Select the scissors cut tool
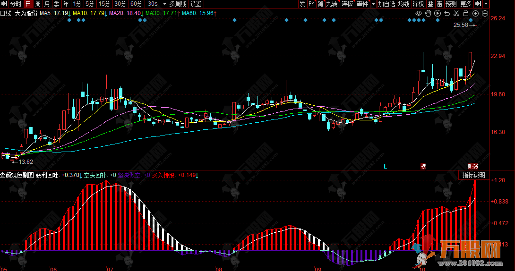This screenshot has height=271, width=515. (456, 13)
